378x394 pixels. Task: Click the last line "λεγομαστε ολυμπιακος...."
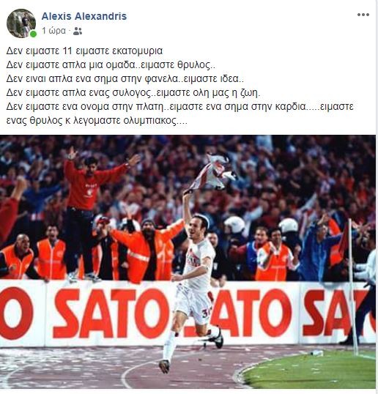point(97,121)
